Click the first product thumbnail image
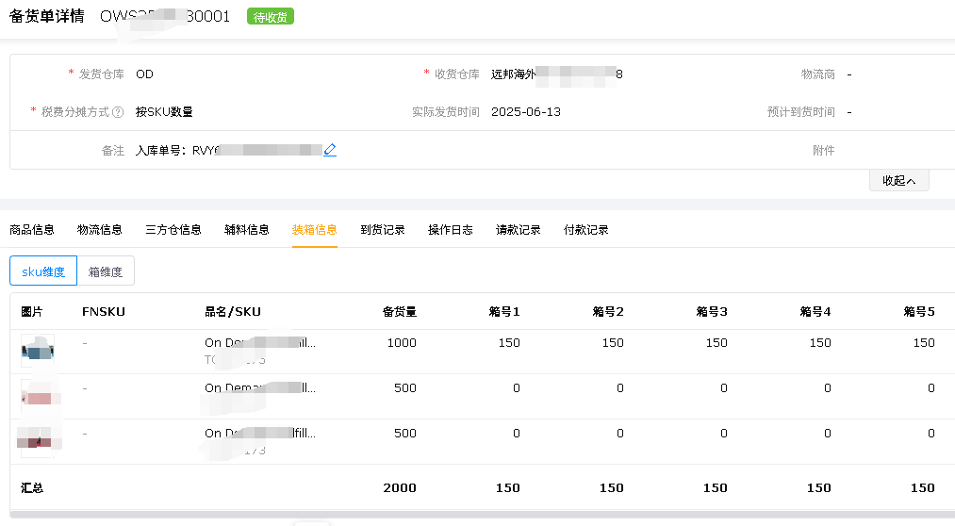955x526 pixels. point(38,352)
